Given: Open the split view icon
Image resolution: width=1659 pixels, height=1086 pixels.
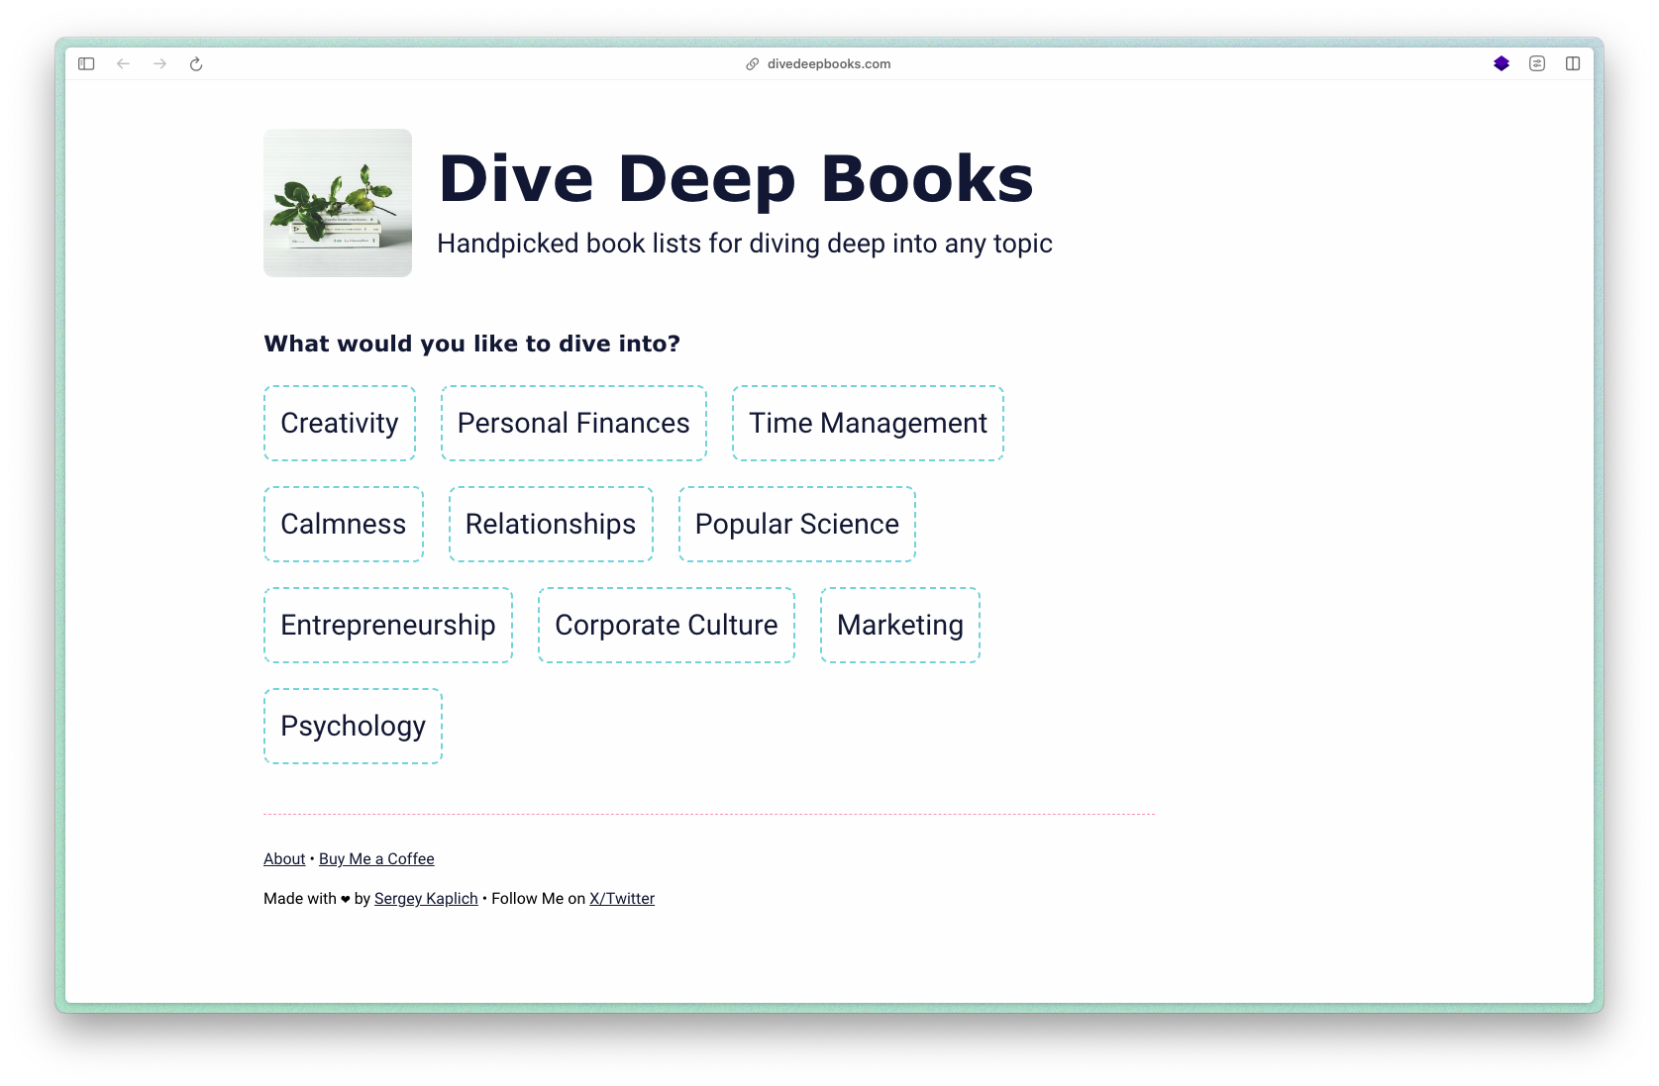Looking at the screenshot, I should coord(1573,63).
